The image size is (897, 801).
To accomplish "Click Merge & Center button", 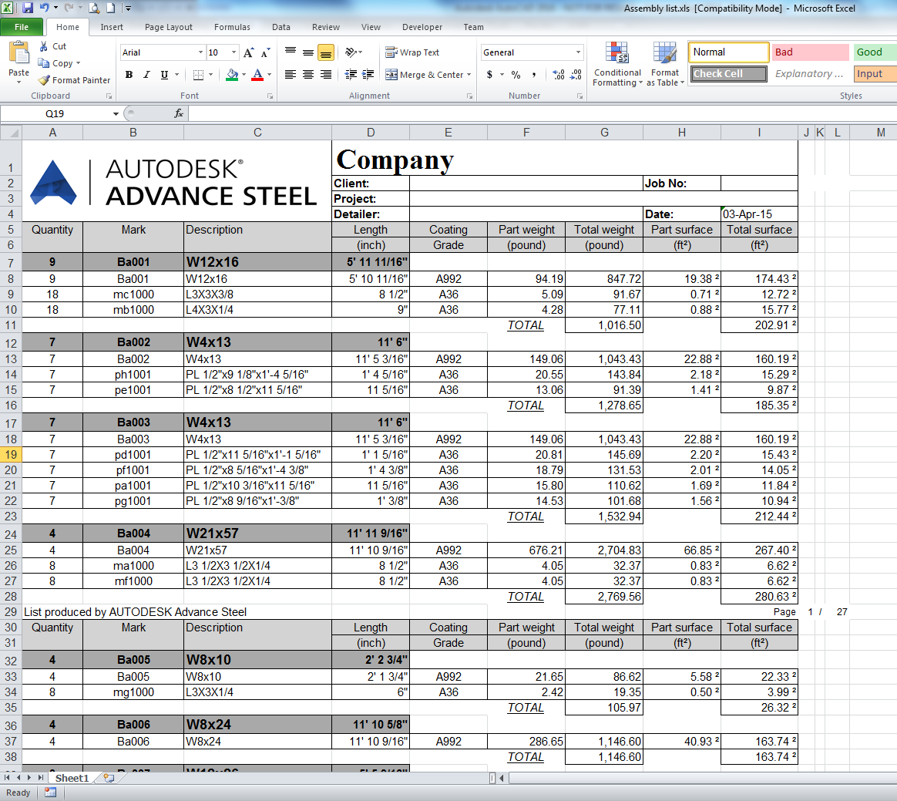I will coord(424,74).
